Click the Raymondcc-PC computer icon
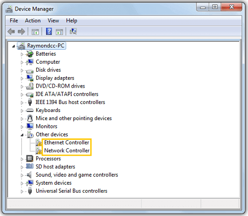 (21, 46)
